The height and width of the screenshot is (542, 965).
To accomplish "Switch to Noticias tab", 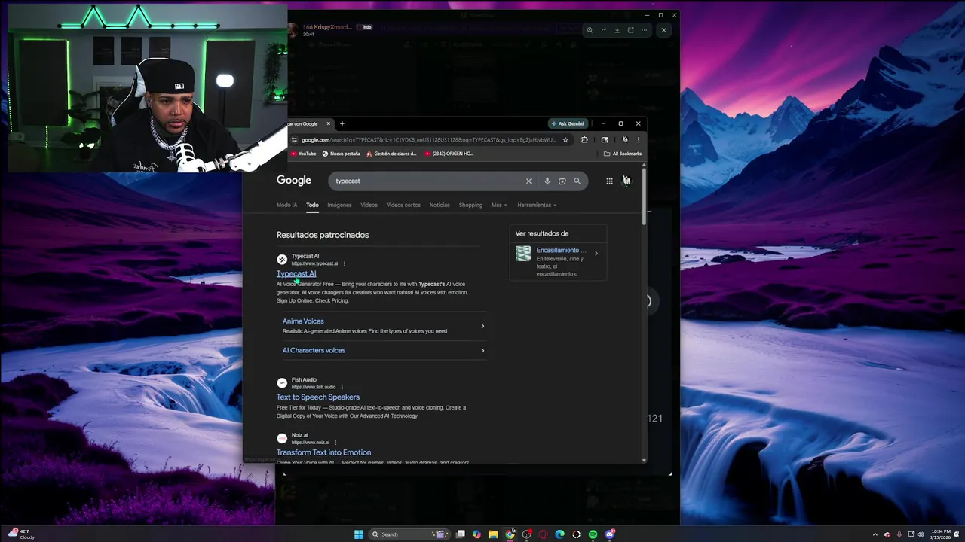I will (440, 205).
